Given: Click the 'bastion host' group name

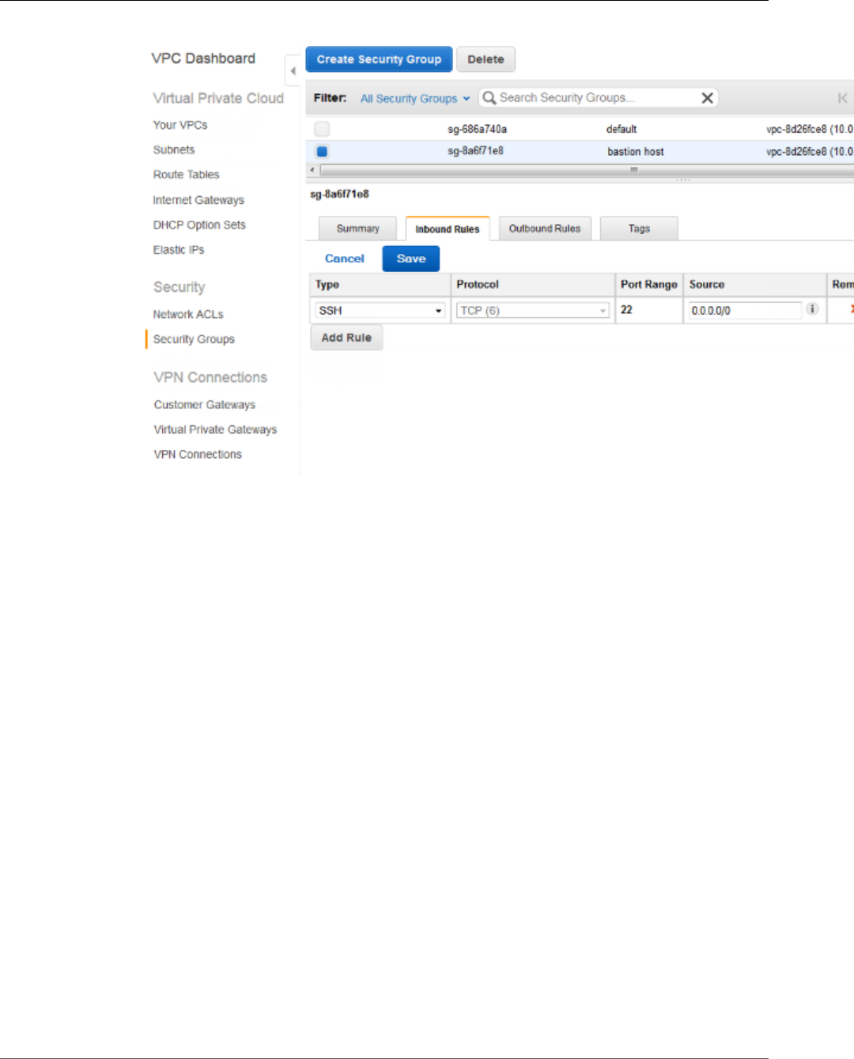Looking at the screenshot, I should [636, 152].
